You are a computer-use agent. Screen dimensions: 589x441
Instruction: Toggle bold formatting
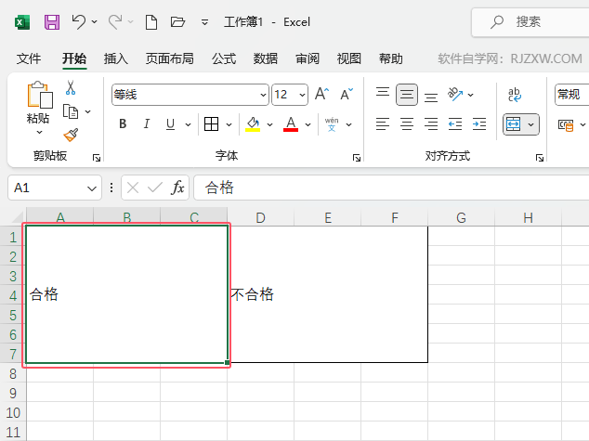(123, 123)
